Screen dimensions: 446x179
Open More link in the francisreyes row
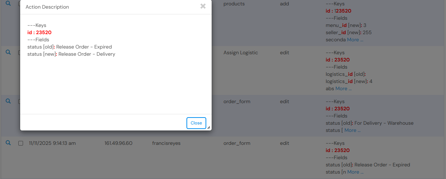pos(355,172)
